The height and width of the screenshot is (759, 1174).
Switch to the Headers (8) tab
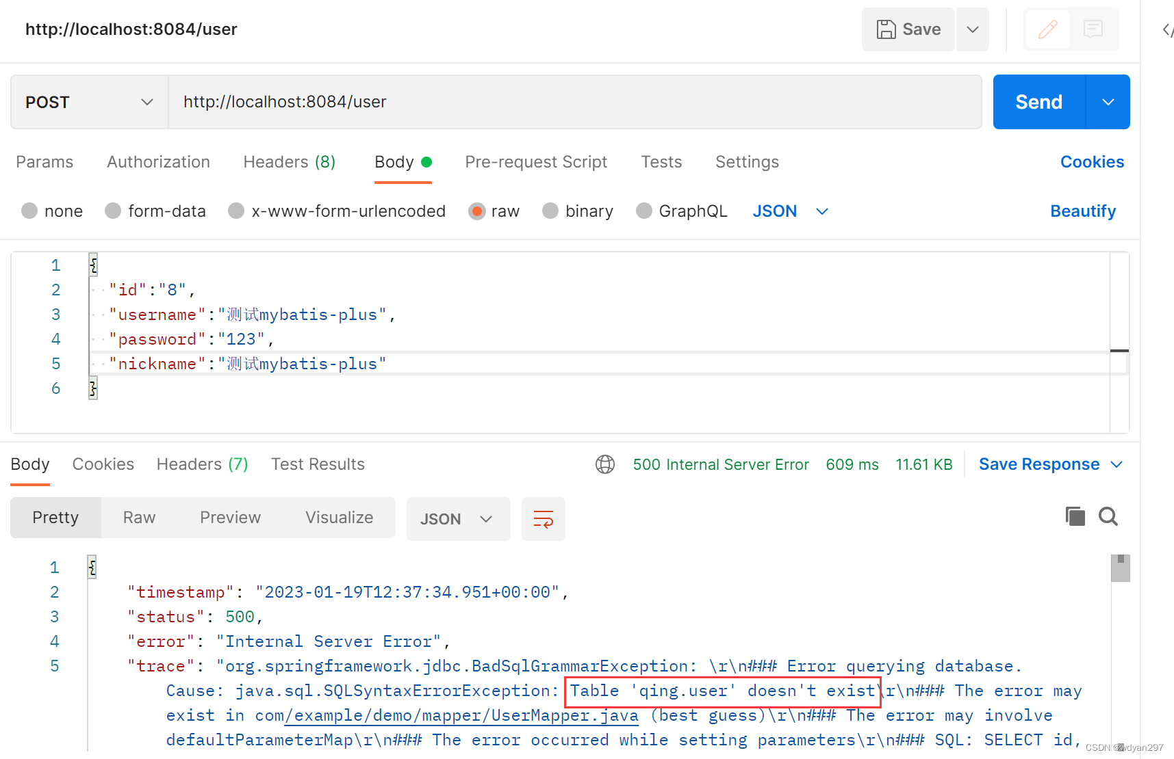pos(289,162)
